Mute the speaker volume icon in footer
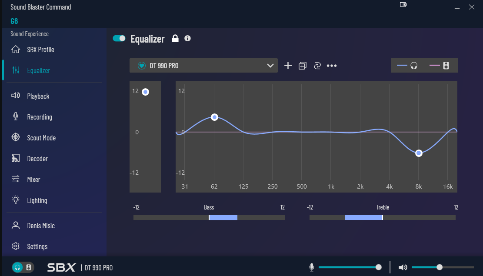This screenshot has height=276, width=483. 403,267
